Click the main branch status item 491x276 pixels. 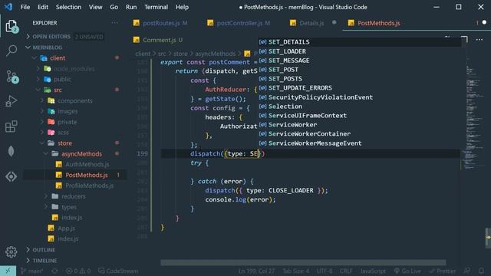click(32, 271)
